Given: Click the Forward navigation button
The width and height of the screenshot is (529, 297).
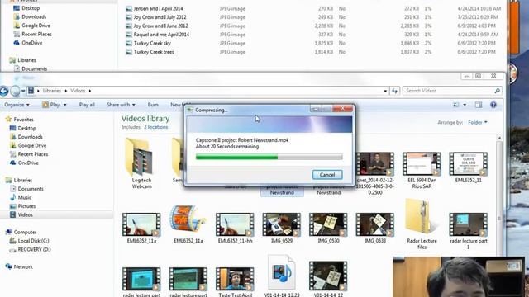Looking at the screenshot, I should tap(15, 91).
